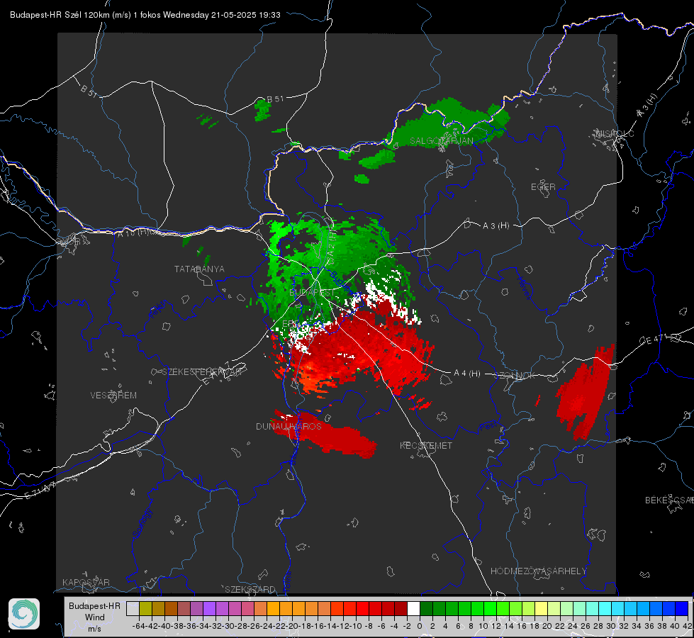Select the yellow swatch between 18 and 20
The image size is (694, 638).
[541, 608]
